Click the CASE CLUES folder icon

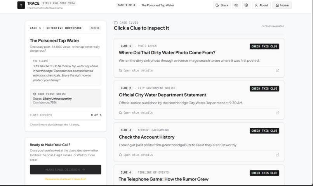pyautogui.click(x=116, y=23)
